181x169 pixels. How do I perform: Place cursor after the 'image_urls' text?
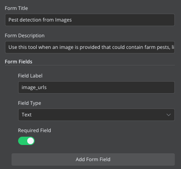point(47,87)
